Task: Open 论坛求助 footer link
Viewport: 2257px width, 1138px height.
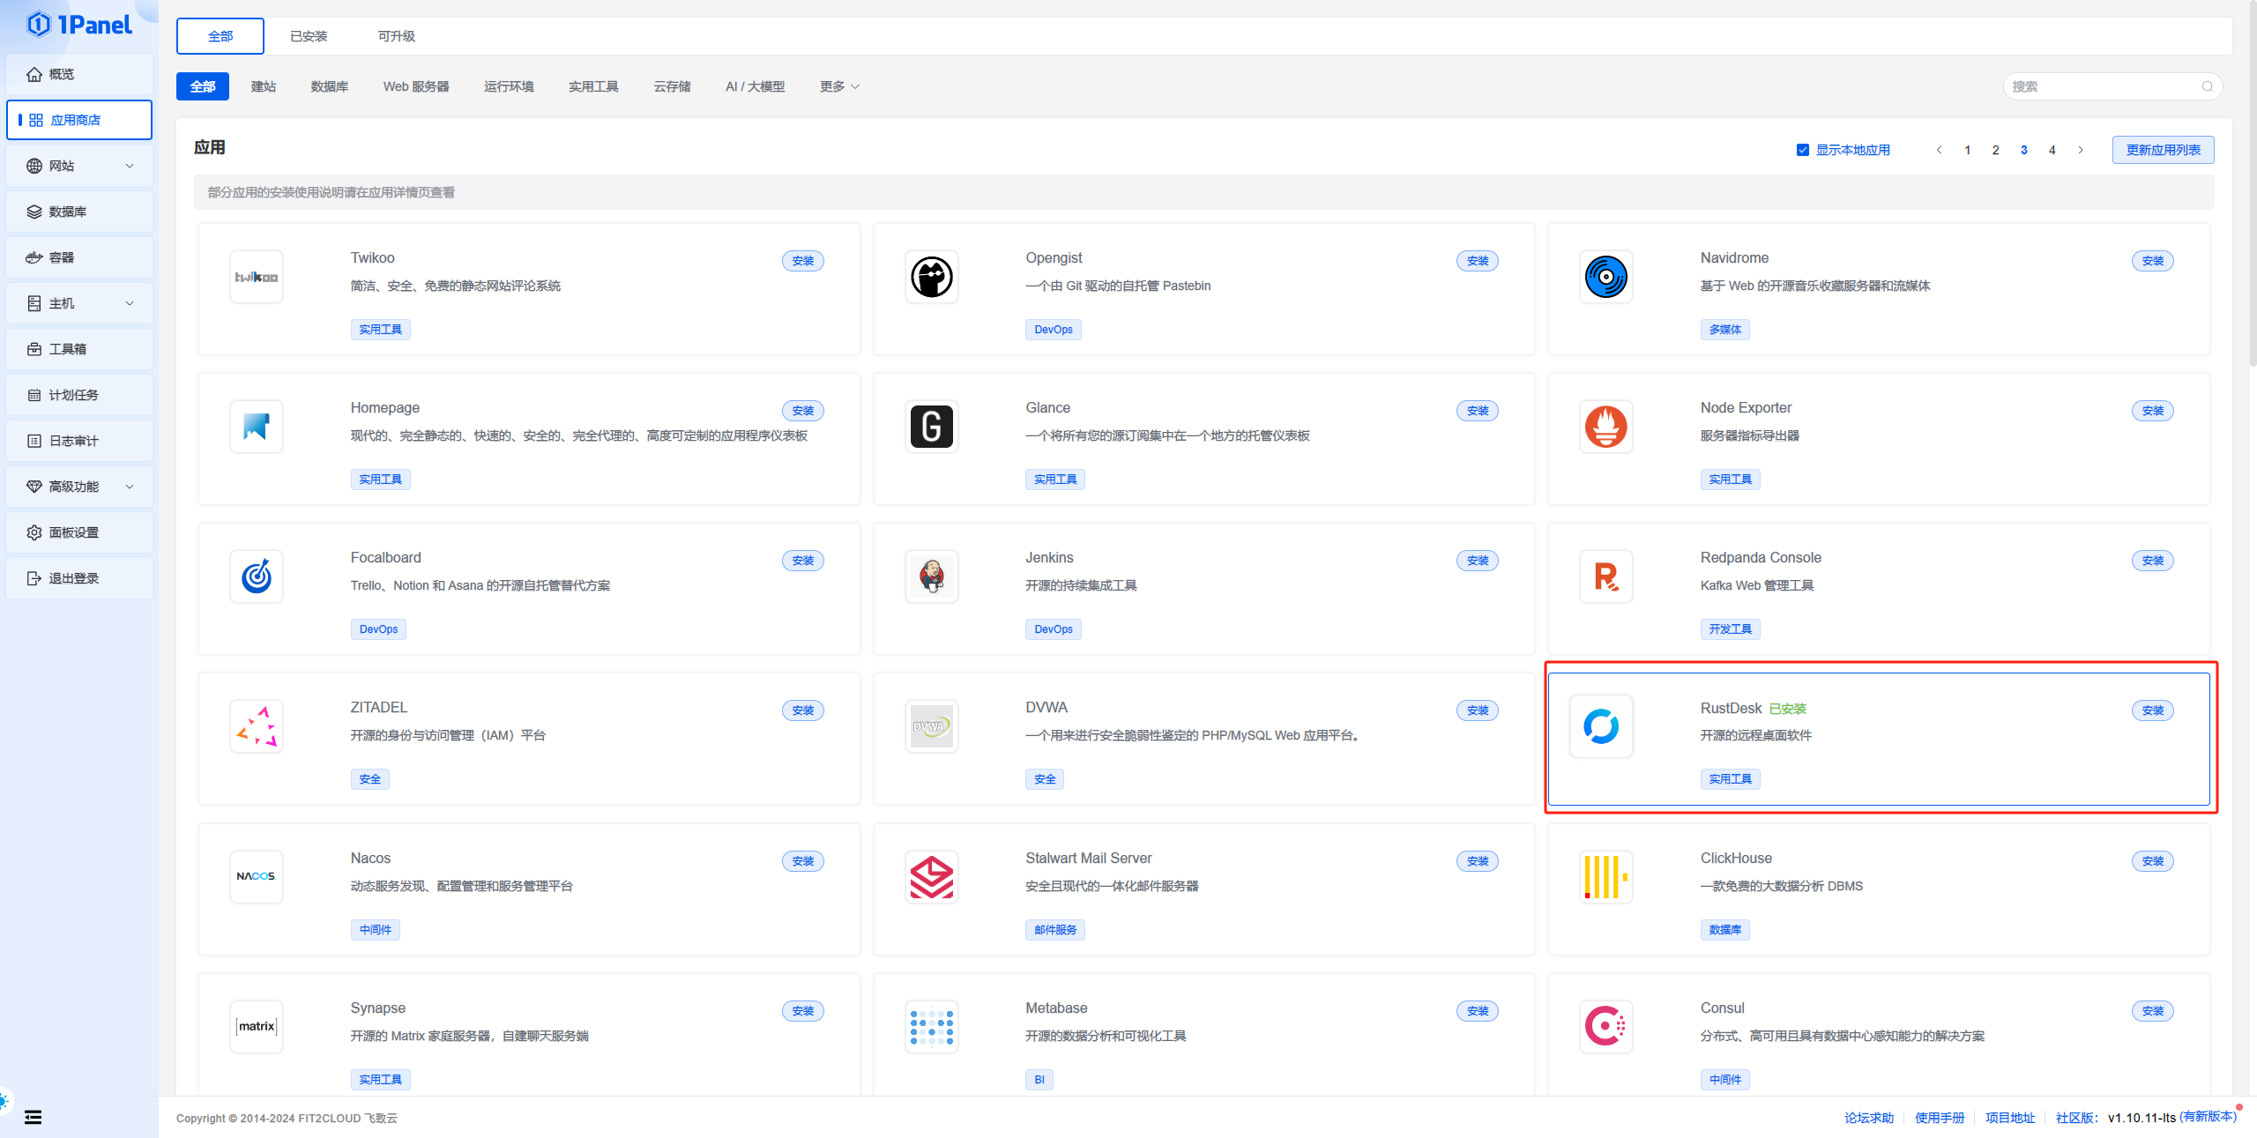Action: click(x=1869, y=1118)
